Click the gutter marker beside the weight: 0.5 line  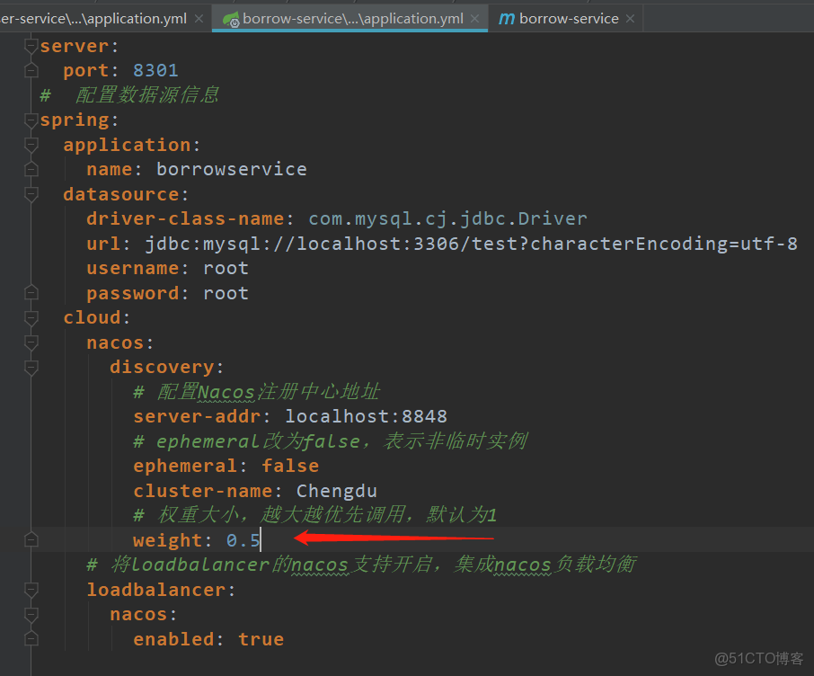point(31,539)
